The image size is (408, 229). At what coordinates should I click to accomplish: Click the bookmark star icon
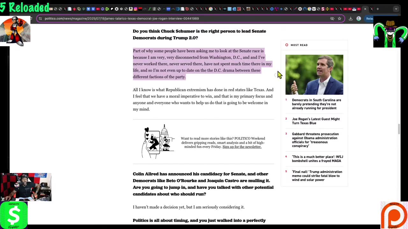339,18
